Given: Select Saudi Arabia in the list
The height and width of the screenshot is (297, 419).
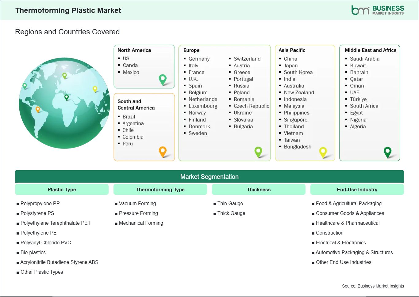Looking at the screenshot, I should coord(365,59).
